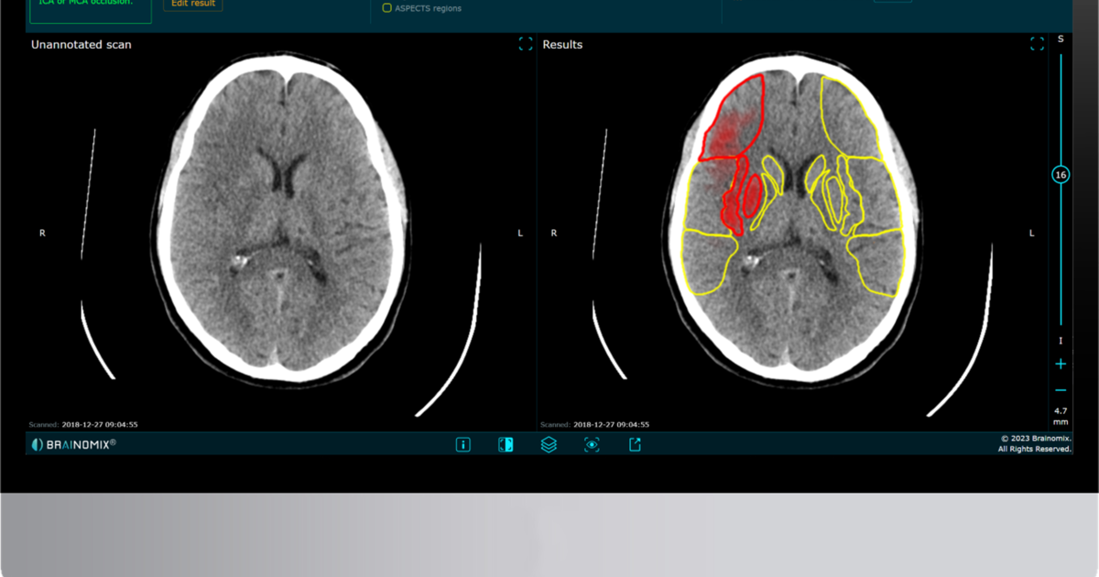Click the Edit result button
1099x577 pixels.
pos(192,5)
